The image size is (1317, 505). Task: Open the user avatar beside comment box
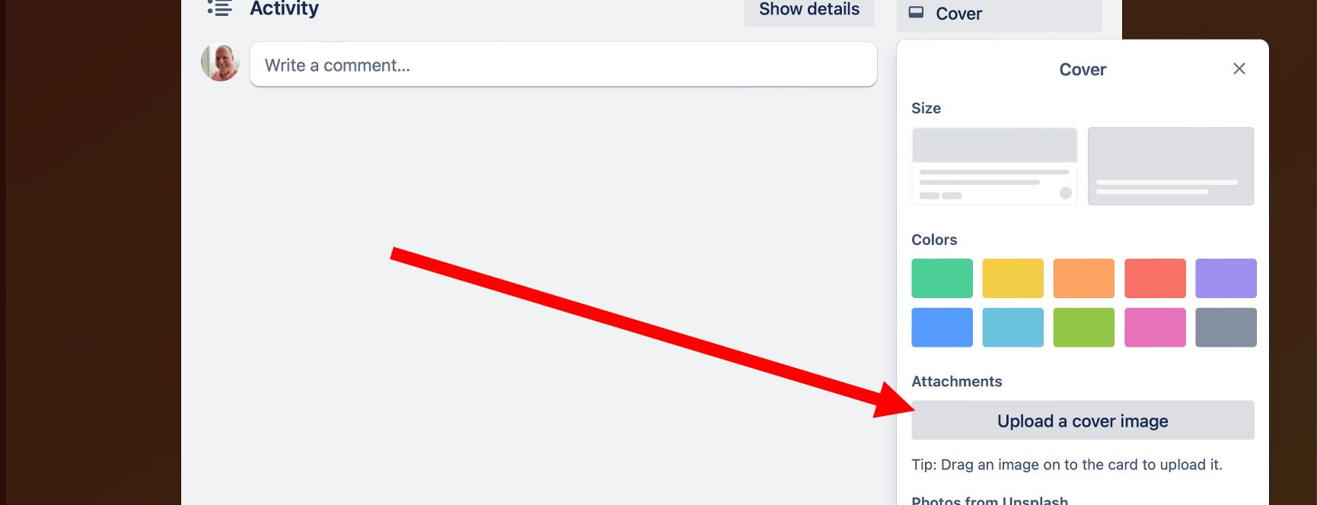(220, 62)
